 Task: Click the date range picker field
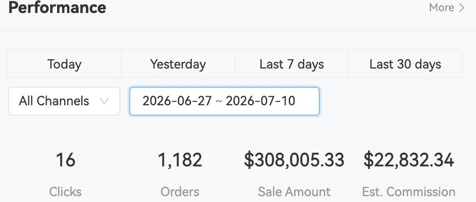point(225,101)
